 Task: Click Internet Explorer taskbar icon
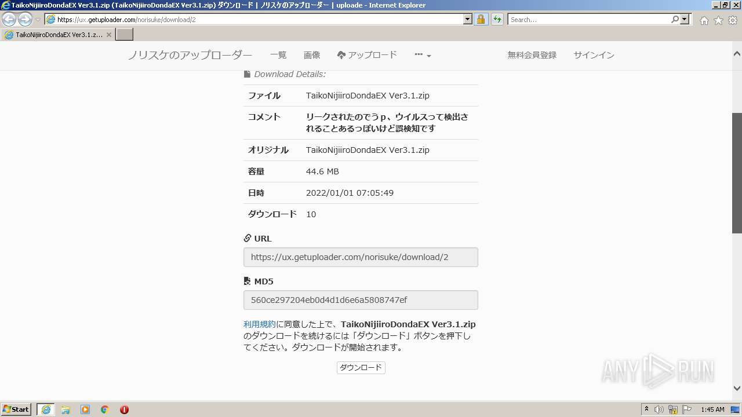pyautogui.click(x=46, y=409)
